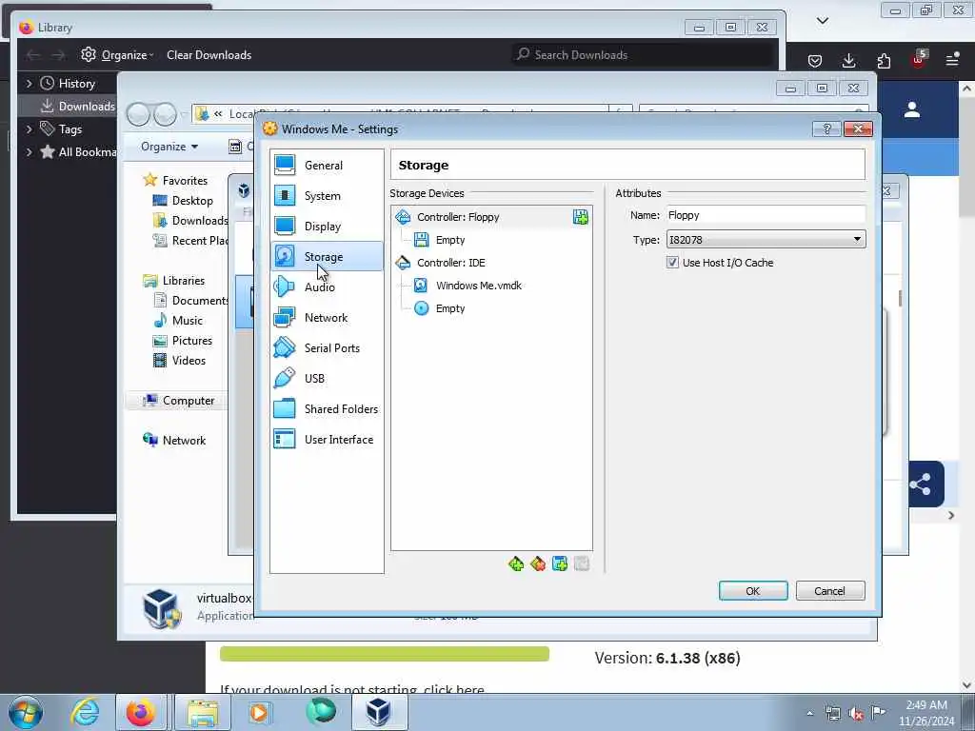The width and height of the screenshot is (975, 731).
Task: Click the Add Attachment toolbar icon
Action: (560, 563)
